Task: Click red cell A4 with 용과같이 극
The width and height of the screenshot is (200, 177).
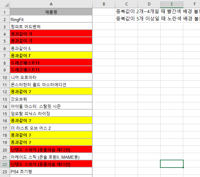Action: pos(51,34)
